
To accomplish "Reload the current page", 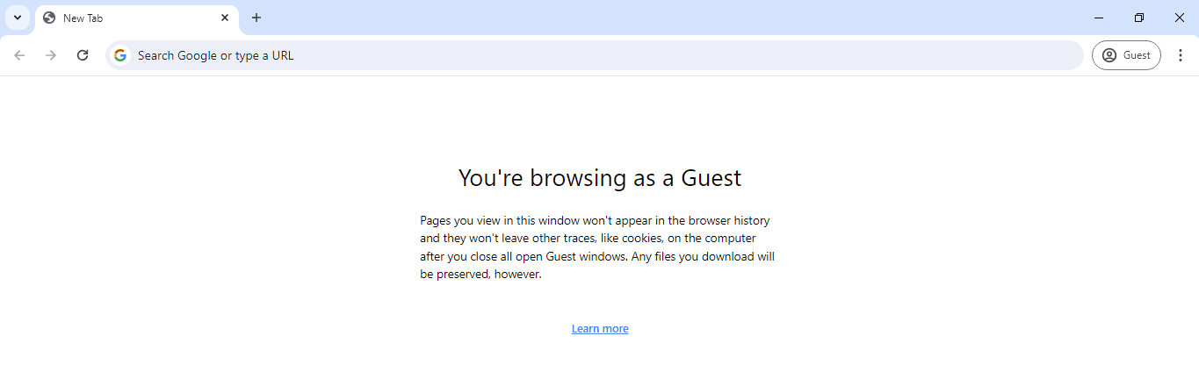I will pyautogui.click(x=83, y=55).
